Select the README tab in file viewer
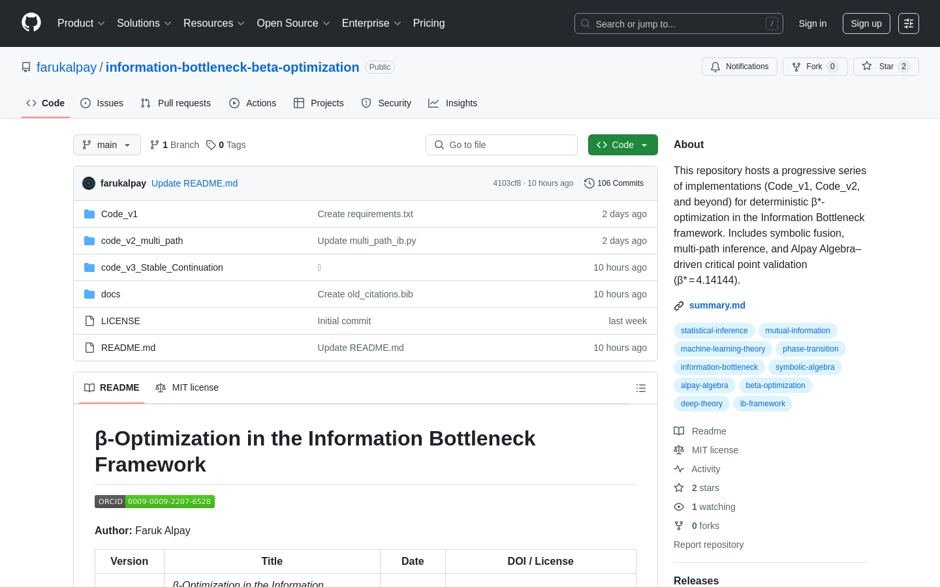Viewport: 940px width, 587px height. tap(112, 387)
